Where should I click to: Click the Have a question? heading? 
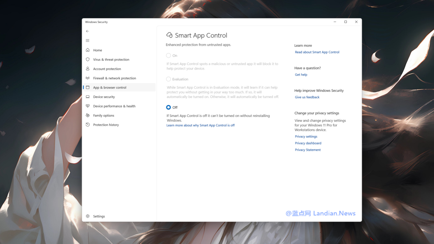pyautogui.click(x=308, y=68)
